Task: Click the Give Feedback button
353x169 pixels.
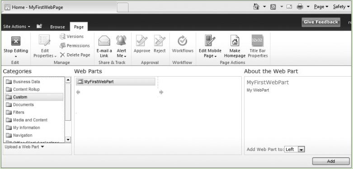Action: coord(321,22)
